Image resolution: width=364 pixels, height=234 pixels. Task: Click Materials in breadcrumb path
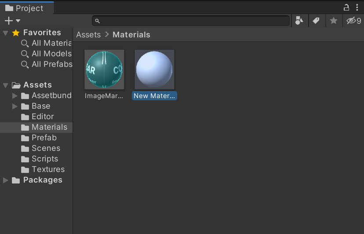tap(131, 35)
